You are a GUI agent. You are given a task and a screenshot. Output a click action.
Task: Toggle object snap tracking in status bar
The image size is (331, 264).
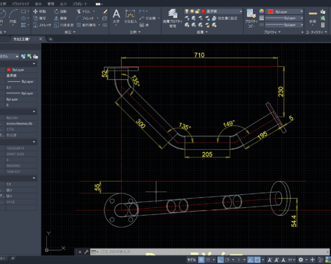(x=250, y=260)
